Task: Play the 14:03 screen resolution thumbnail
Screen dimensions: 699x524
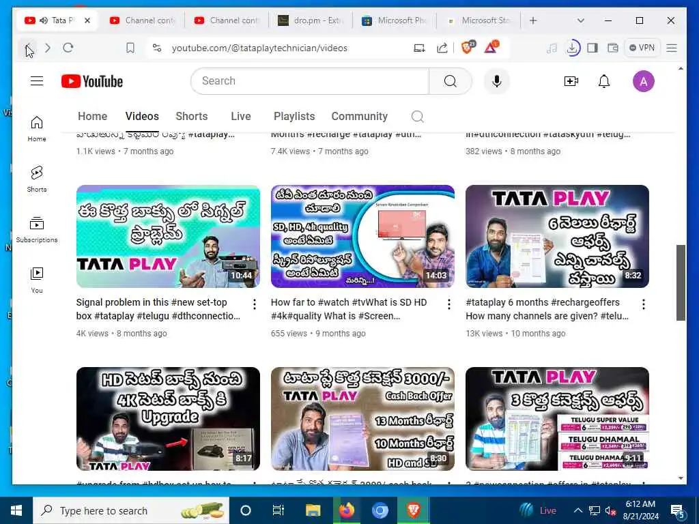Action: point(362,236)
